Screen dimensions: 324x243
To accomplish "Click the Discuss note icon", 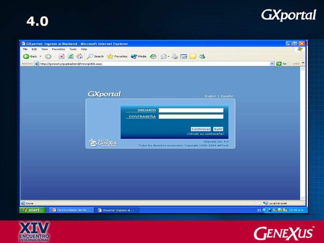I will pyautogui.click(x=193, y=56).
